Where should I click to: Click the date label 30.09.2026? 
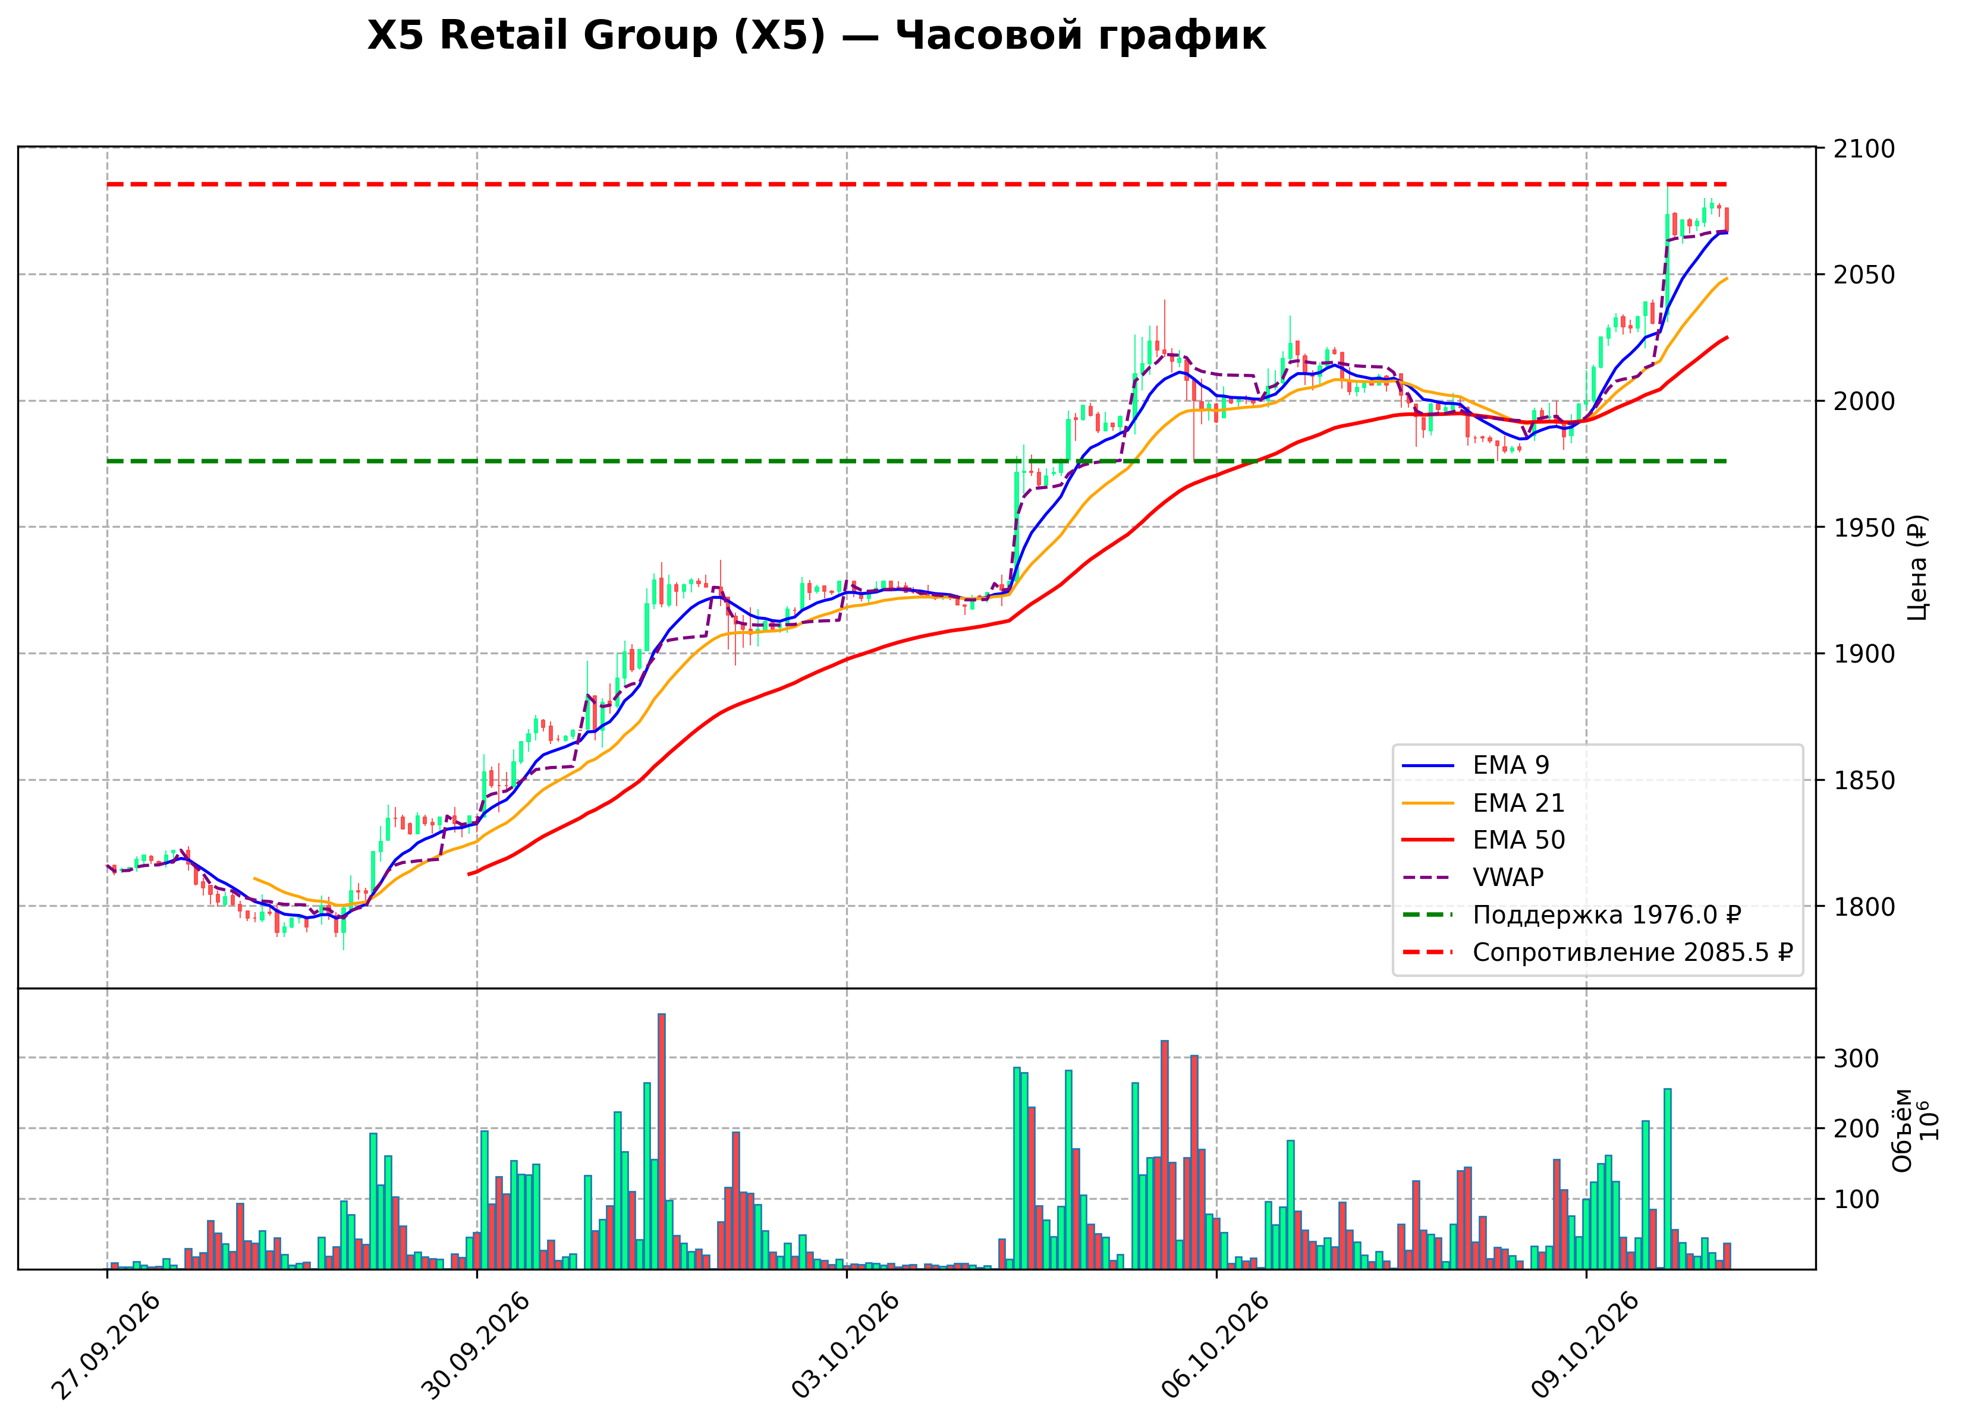(x=475, y=1347)
